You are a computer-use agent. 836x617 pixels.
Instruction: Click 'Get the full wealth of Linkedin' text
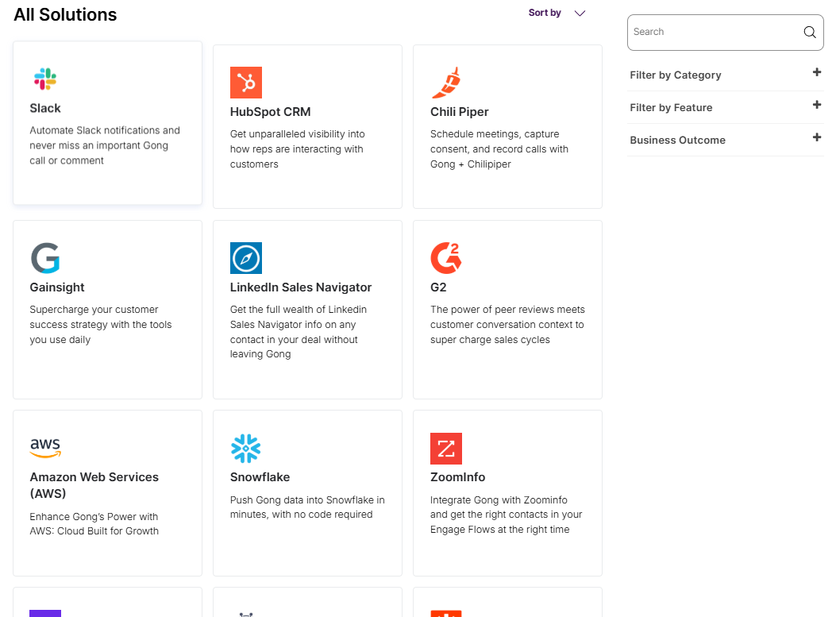pos(299,332)
